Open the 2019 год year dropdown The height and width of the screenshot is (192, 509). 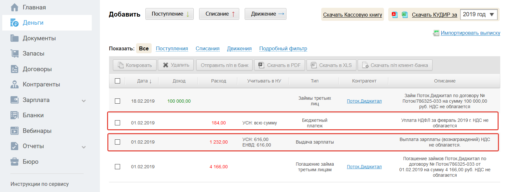[x=479, y=15]
